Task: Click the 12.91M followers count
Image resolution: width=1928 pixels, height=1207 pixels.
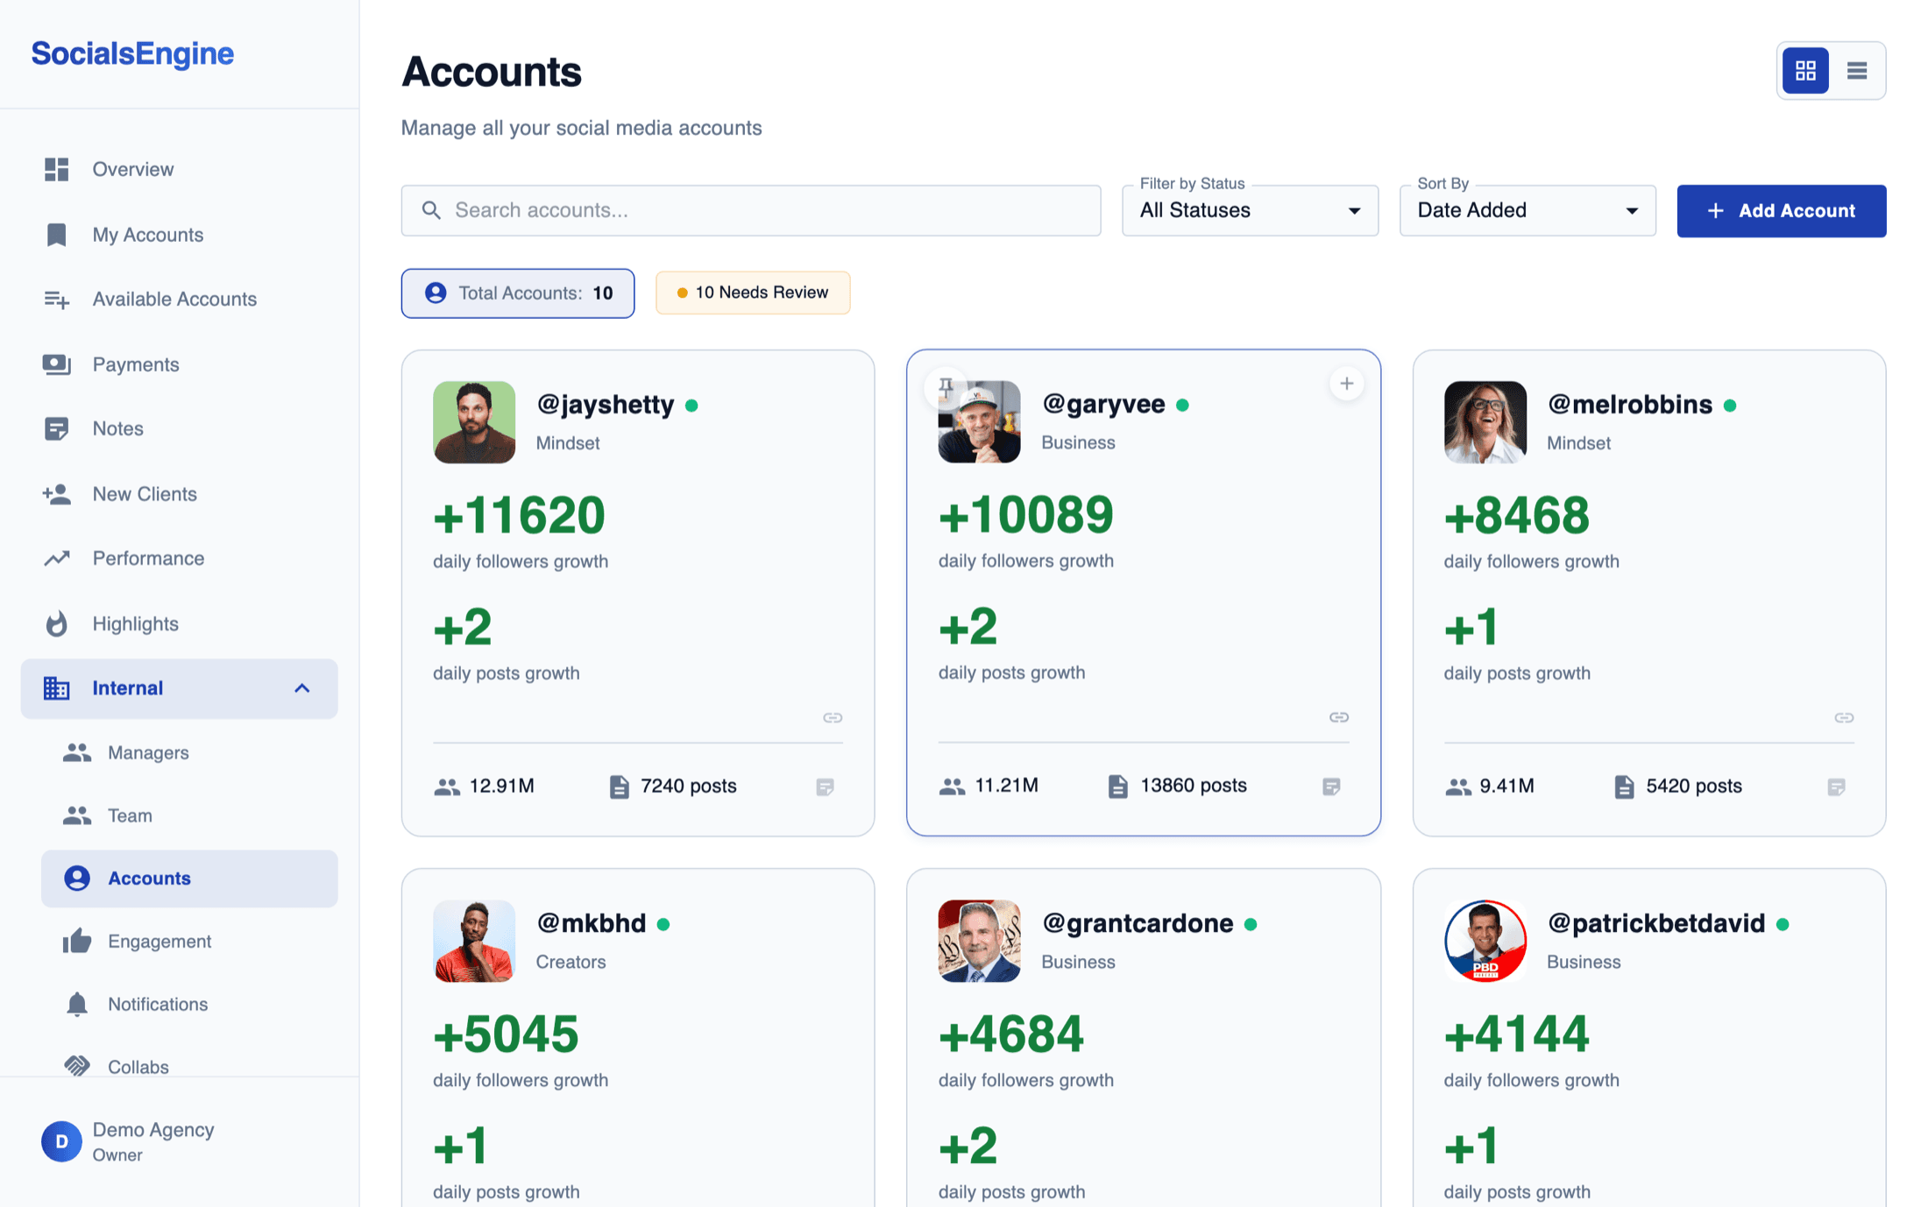Action: coord(502,787)
